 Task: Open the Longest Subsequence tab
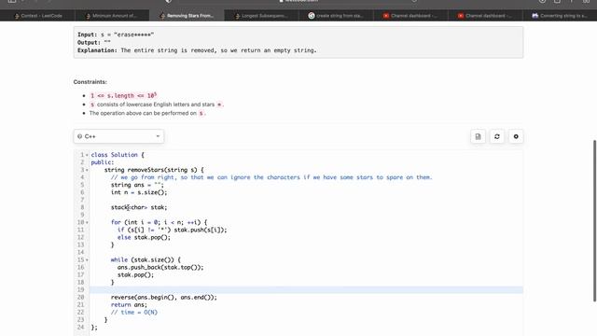(261, 16)
